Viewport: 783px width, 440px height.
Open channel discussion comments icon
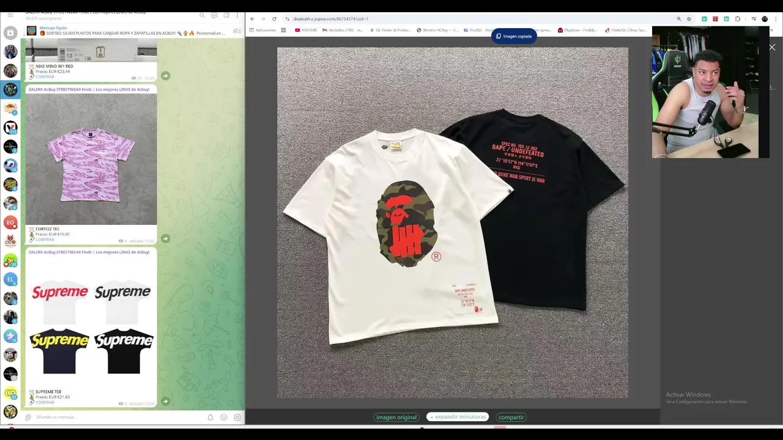(214, 15)
